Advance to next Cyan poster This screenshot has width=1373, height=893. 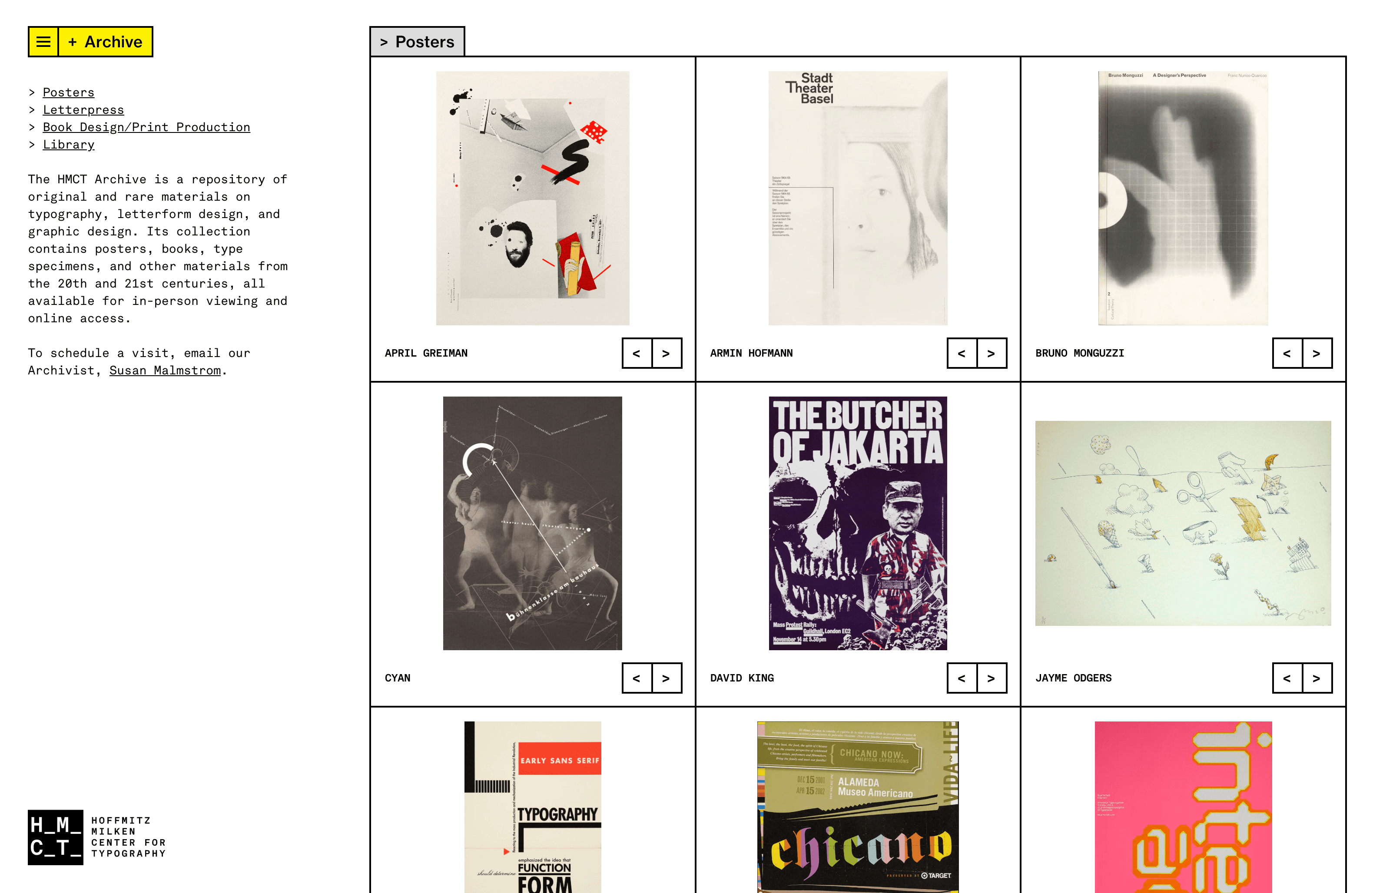pyautogui.click(x=667, y=678)
